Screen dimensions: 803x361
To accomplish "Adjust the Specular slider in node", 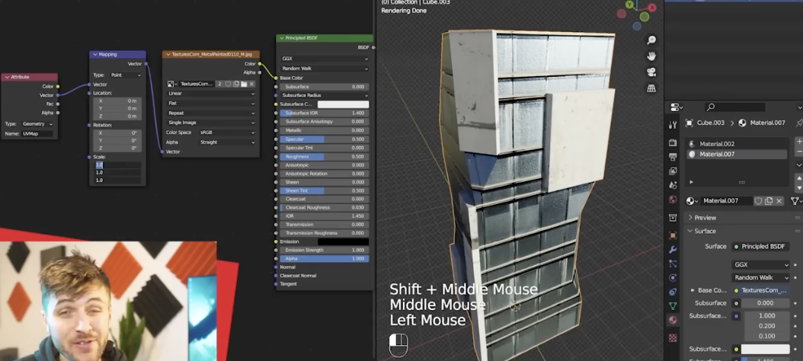I will click(325, 139).
